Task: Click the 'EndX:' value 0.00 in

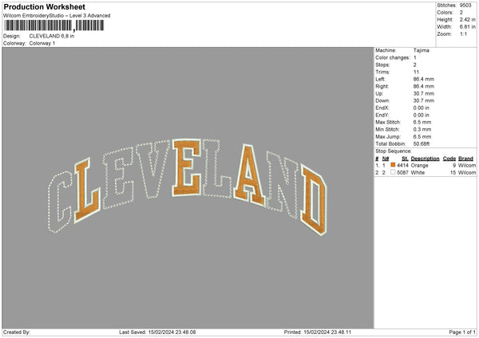Action: click(x=422, y=108)
